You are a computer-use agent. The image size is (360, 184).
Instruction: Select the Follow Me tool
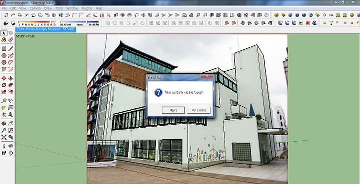point(10,85)
